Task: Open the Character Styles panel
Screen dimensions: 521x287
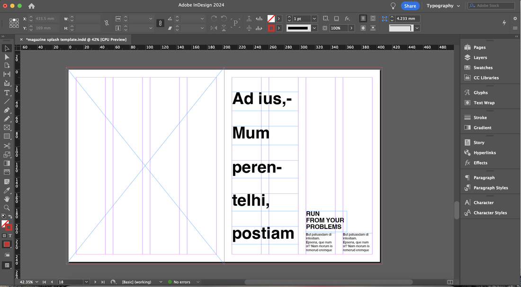Action: click(490, 213)
